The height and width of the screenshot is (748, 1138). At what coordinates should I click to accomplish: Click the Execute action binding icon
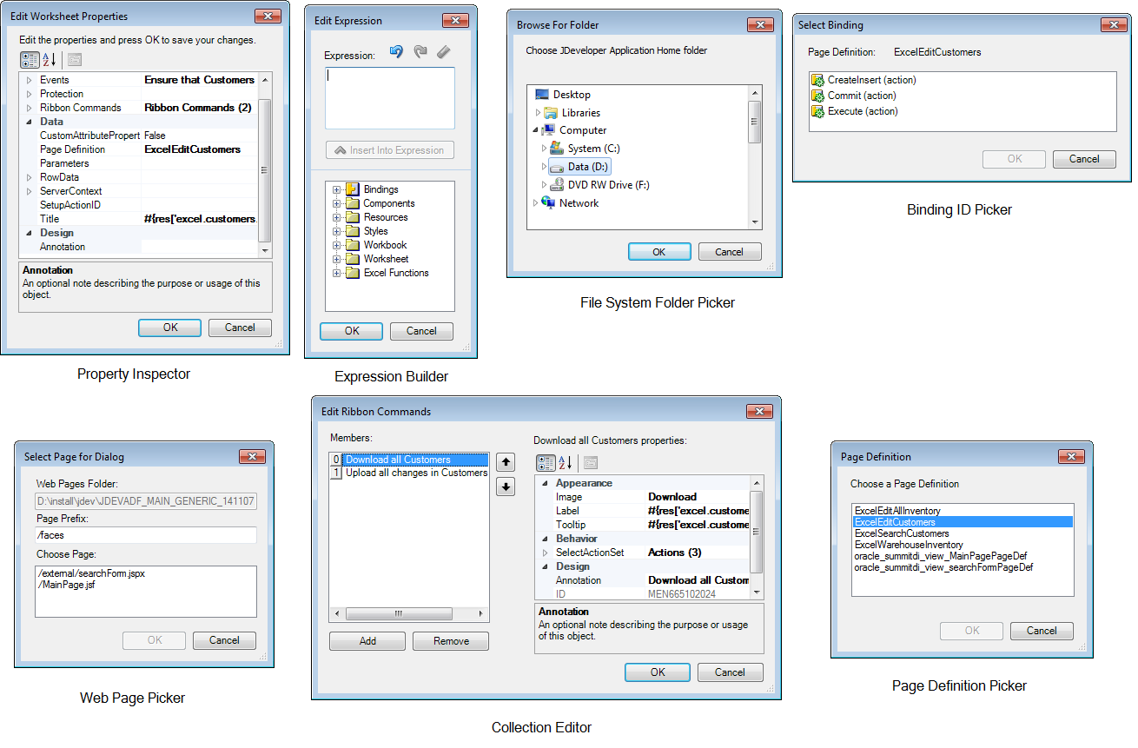[817, 111]
